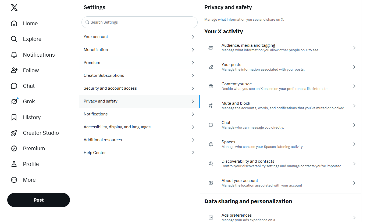388x222 pixels.
Task: Expand the Monetization settings chevron
Action: (193, 50)
